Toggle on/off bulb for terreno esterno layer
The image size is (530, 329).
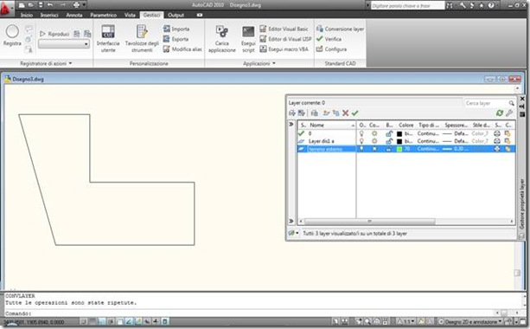tap(361, 149)
